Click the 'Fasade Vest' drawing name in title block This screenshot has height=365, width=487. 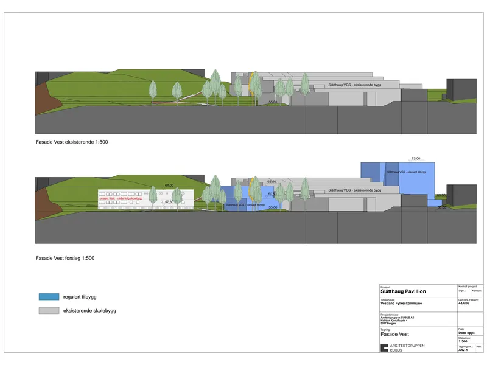point(394,334)
